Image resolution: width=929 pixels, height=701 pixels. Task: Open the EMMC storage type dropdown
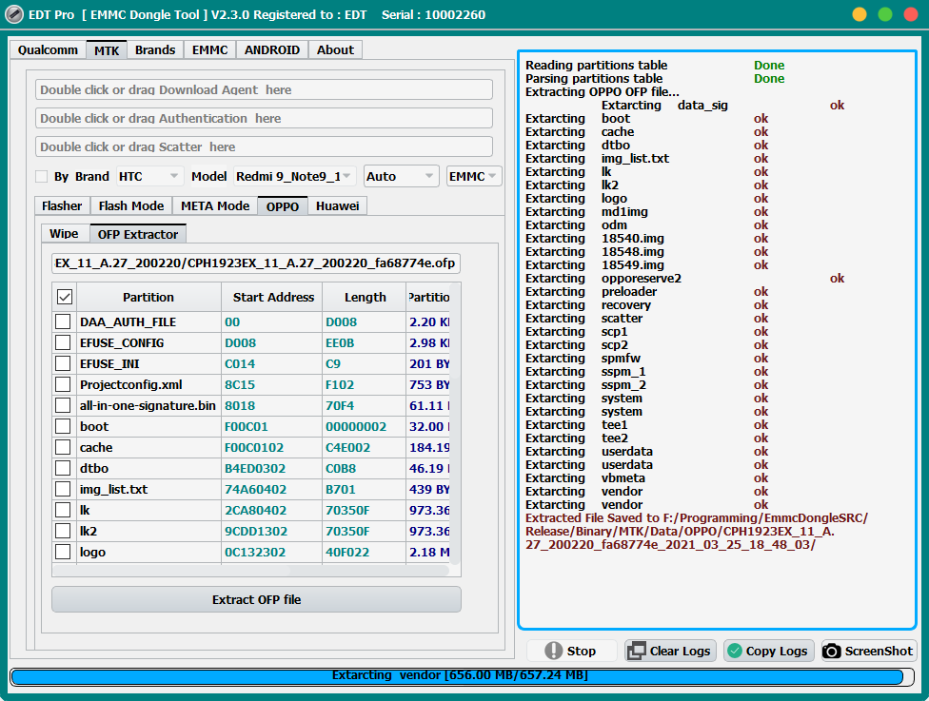click(x=474, y=176)
